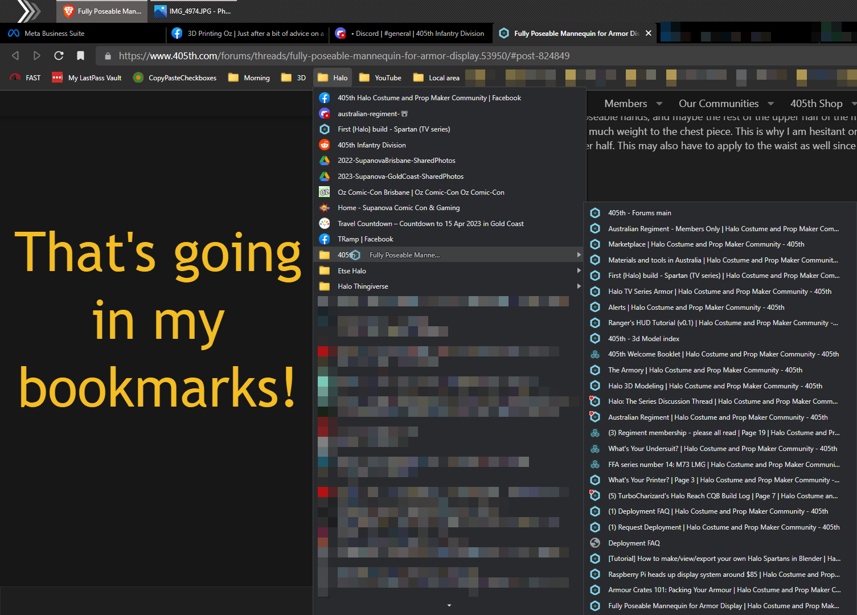Screen dimensions: 857x615
Task: Open the Morning bookmarks folder
Action: click(x=249, y=77)
